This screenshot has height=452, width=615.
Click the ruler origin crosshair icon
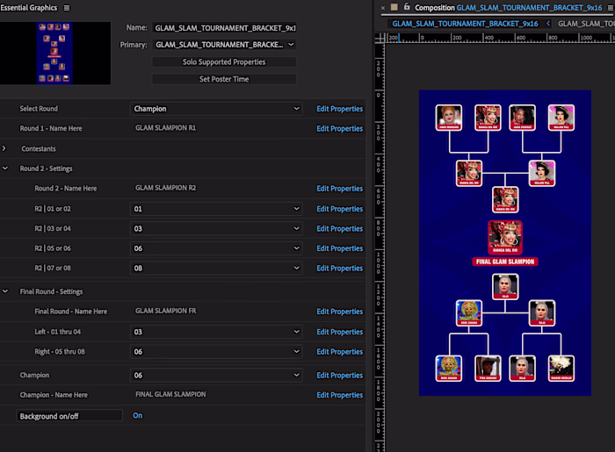tap(380, 38)
